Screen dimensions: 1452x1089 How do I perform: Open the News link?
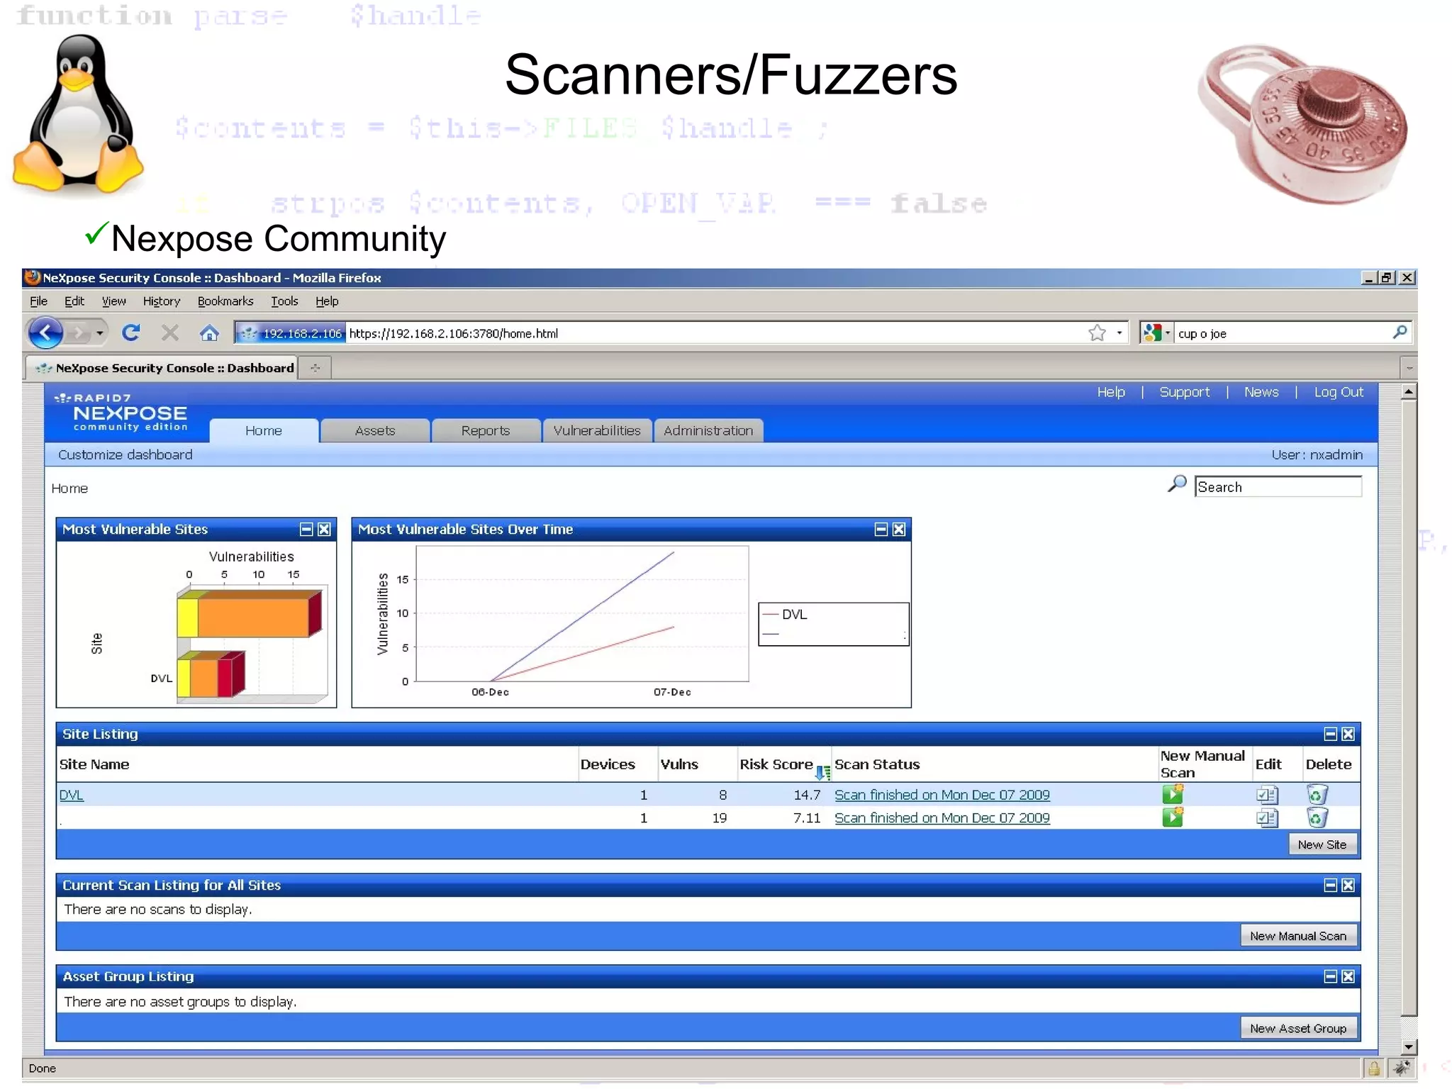(1261, 392)
